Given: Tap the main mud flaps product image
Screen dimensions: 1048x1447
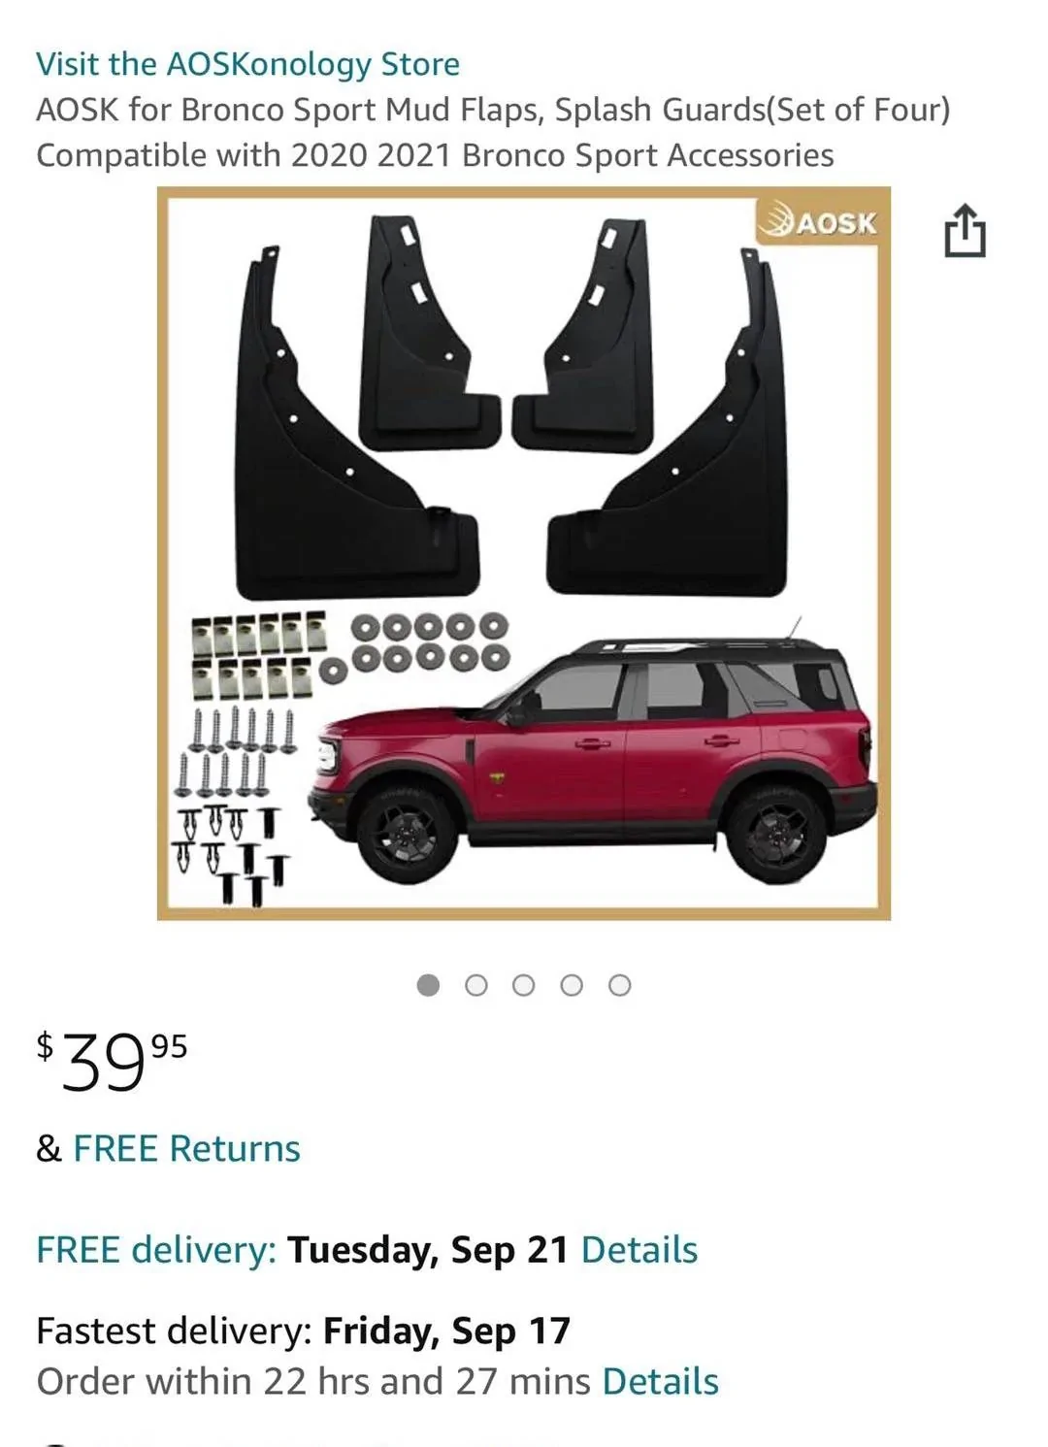Looking at the screenshot, I should [524, 553].
